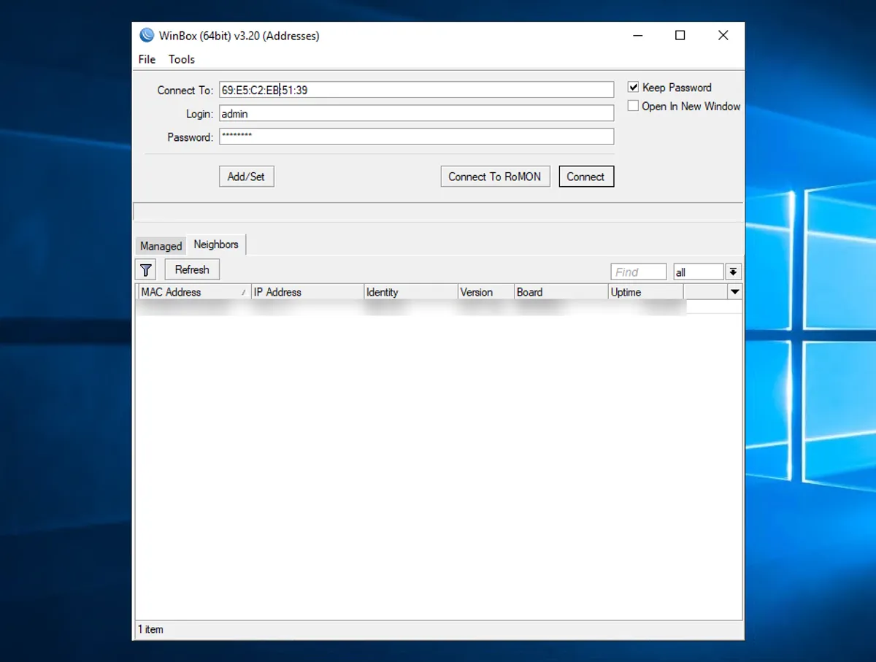Click into the Login field
This screenshot has width=876, height=662.
tap(416, 113)
